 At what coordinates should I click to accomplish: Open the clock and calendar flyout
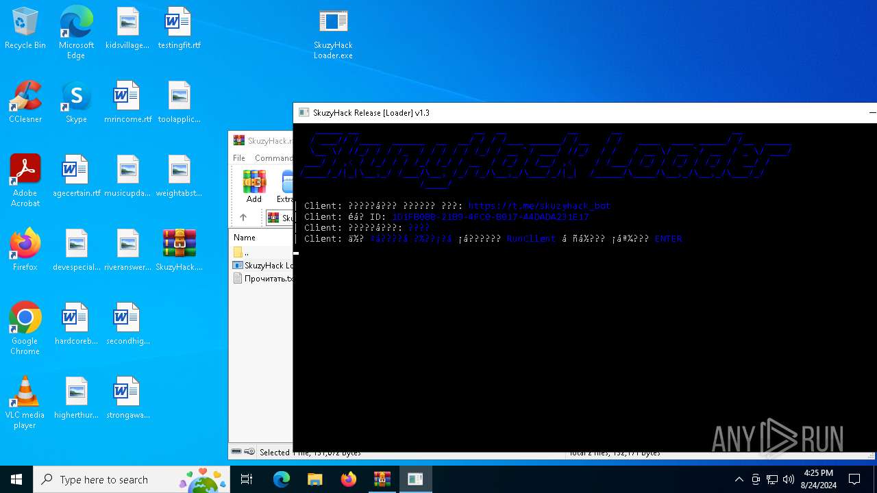click(818, 479)
